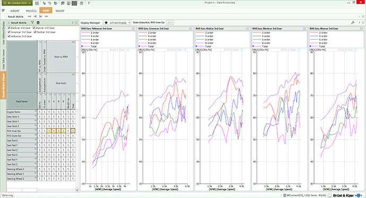Click the star favorite icon in Display Manager
This screenshot has height=198, width=366.
tap(106, 23)
